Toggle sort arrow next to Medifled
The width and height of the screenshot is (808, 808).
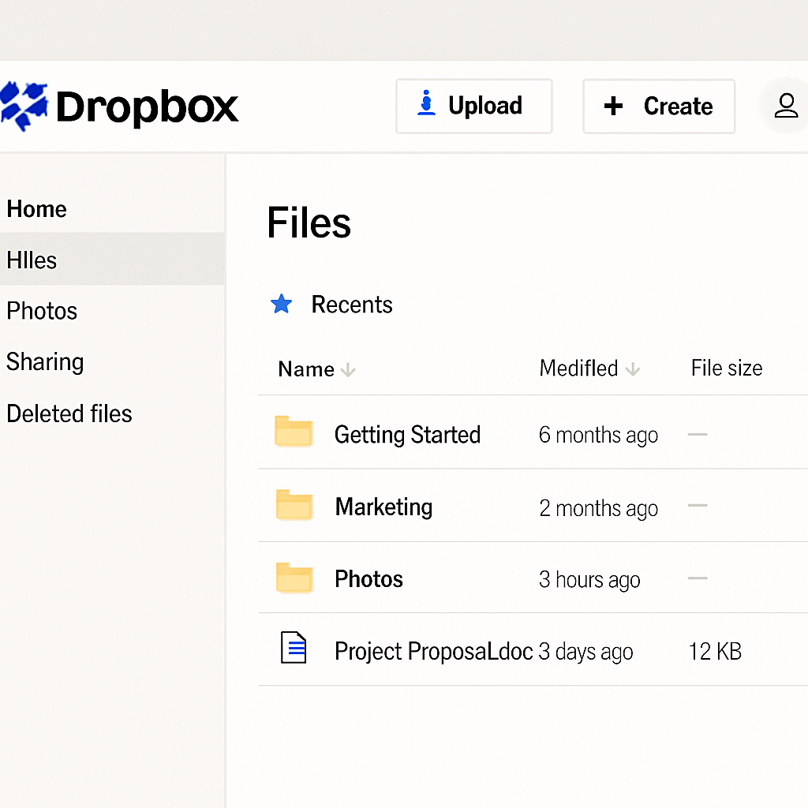(632, 369)
